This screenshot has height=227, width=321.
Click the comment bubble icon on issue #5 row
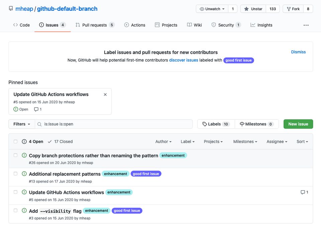click(303, 192)
